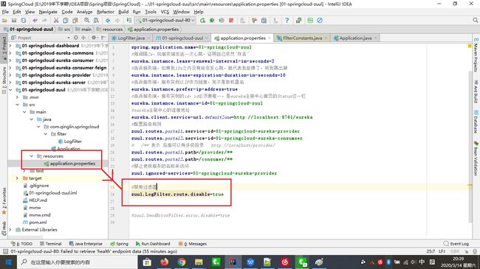Expand the 01-springcloud-dashboard module
480x269 pixels.
(x=10, y=46)
